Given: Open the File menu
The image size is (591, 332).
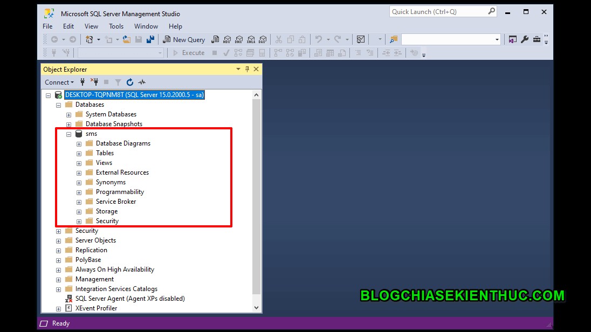Looking at the screenshot, I should (x=47, y=26).
